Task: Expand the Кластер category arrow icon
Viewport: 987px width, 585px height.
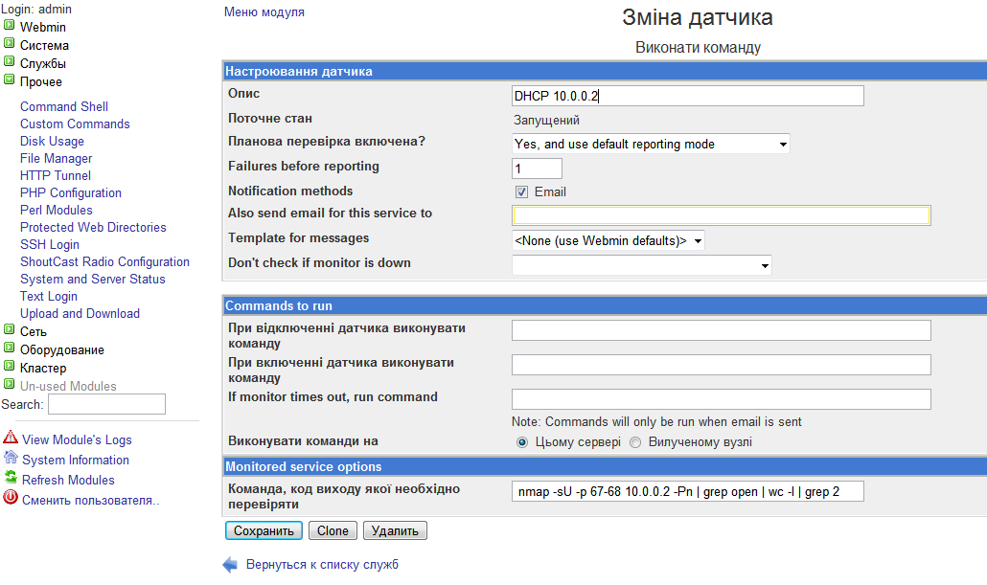Action: coord(10,367)
